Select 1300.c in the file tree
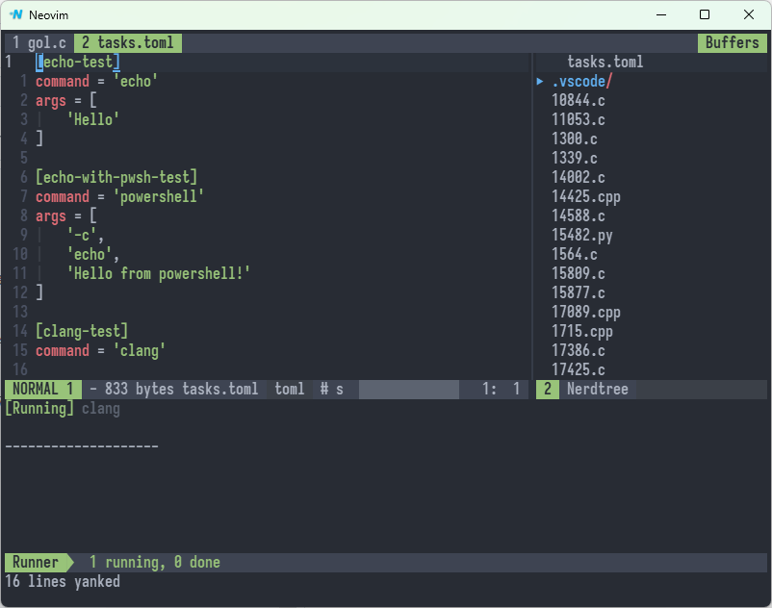Viewport: 772px width, 608px height. 574,139
